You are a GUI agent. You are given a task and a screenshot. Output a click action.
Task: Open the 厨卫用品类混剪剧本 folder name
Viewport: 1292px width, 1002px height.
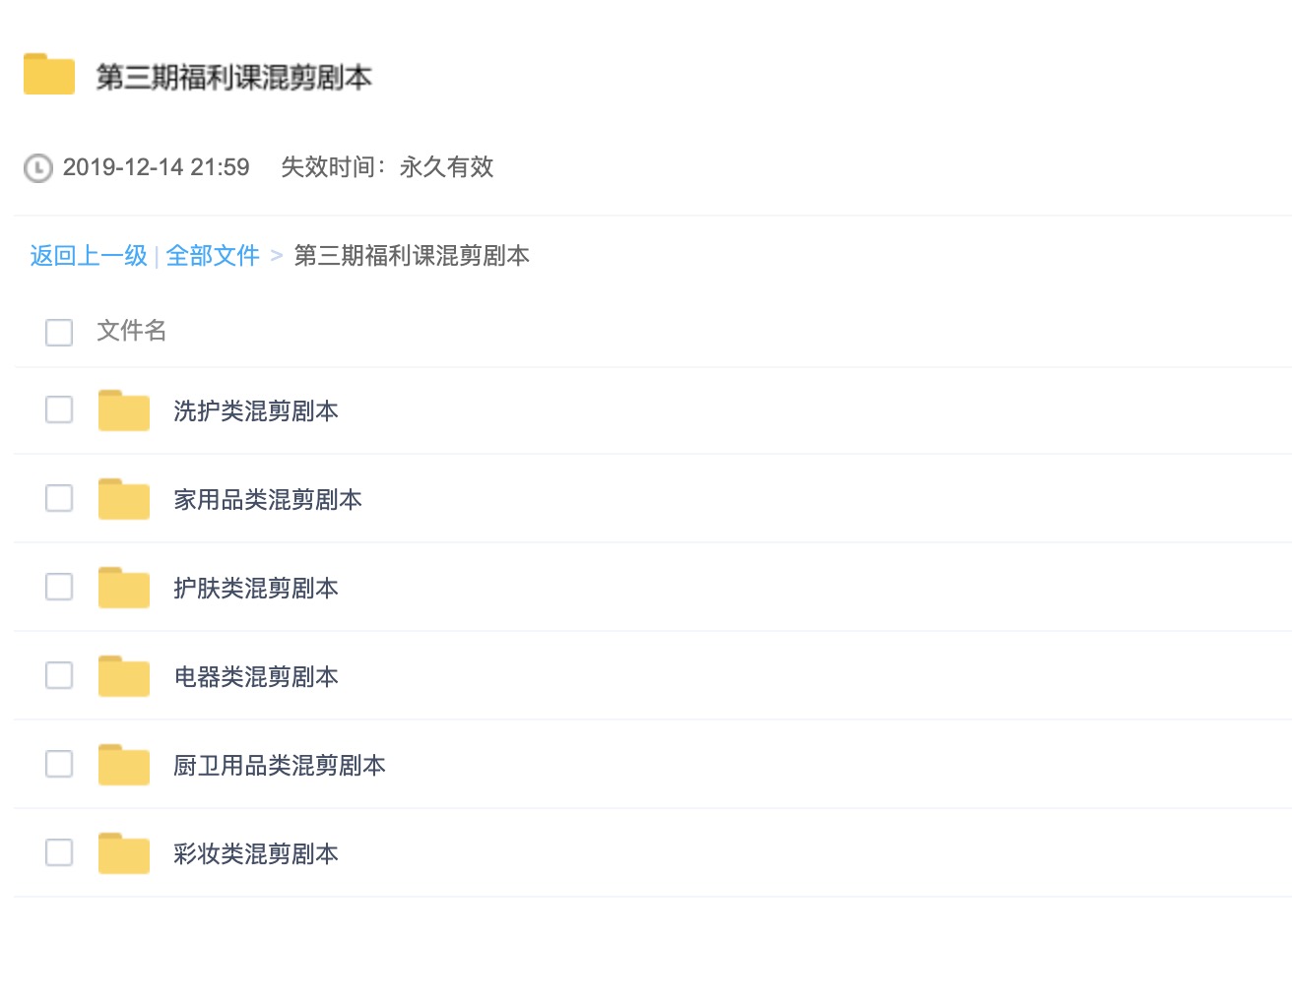pyautogui.click(x=280, y=766)
